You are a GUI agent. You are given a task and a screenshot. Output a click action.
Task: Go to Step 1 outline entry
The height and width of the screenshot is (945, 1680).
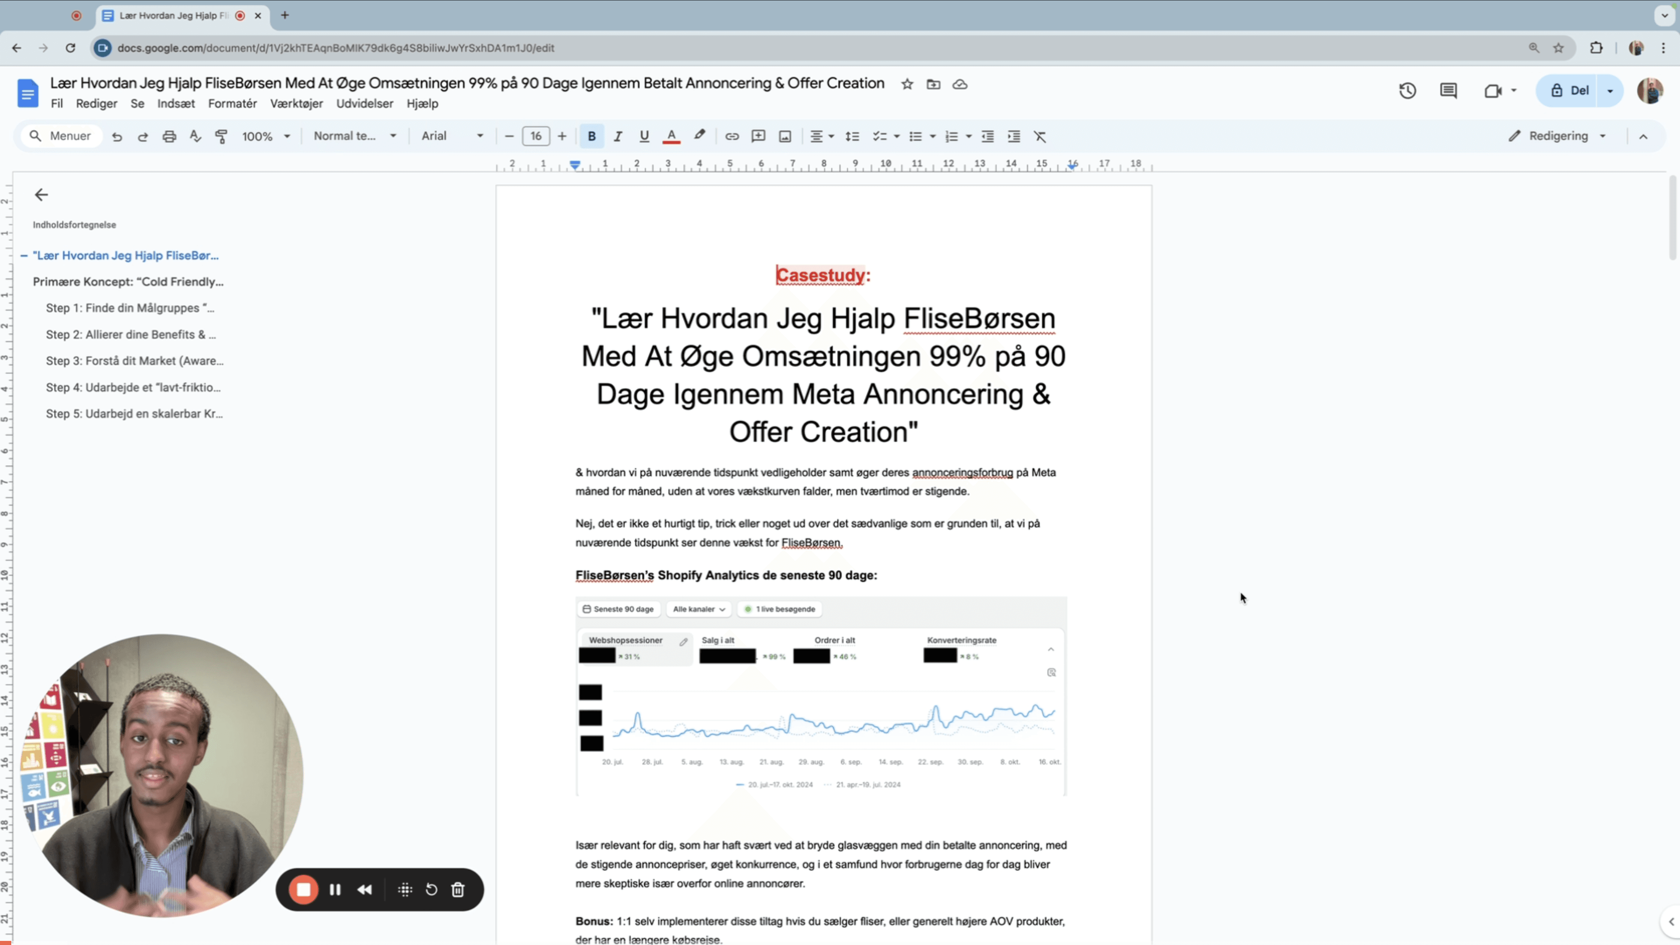click(x=130, y=309)
